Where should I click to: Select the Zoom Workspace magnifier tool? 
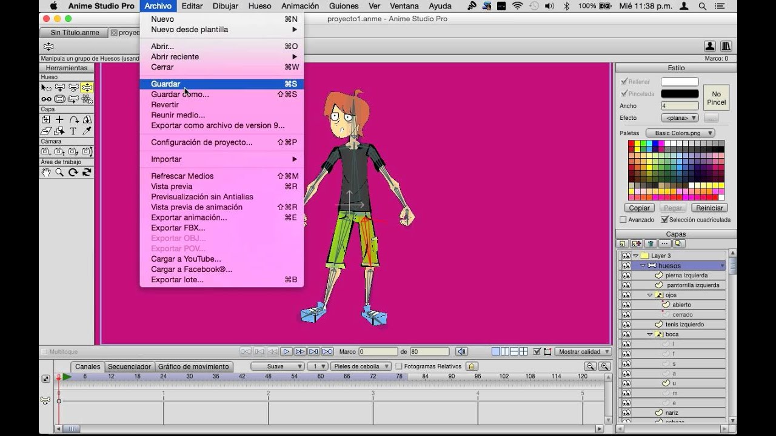pos(59,172)
